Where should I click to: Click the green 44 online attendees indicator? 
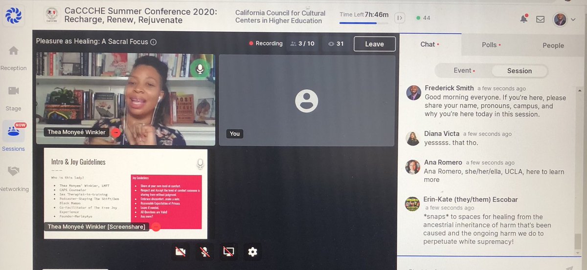click(x=423, y=18)
